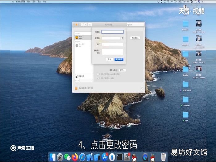Open the blue upload arrow Dock app
Viewport: 216px width, 162px height.
click(112, 157)
